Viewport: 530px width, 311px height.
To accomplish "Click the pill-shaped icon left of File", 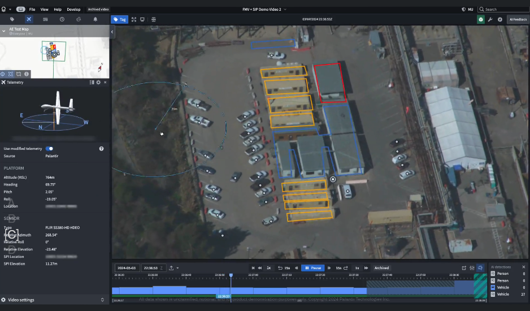I will point(20,10).
